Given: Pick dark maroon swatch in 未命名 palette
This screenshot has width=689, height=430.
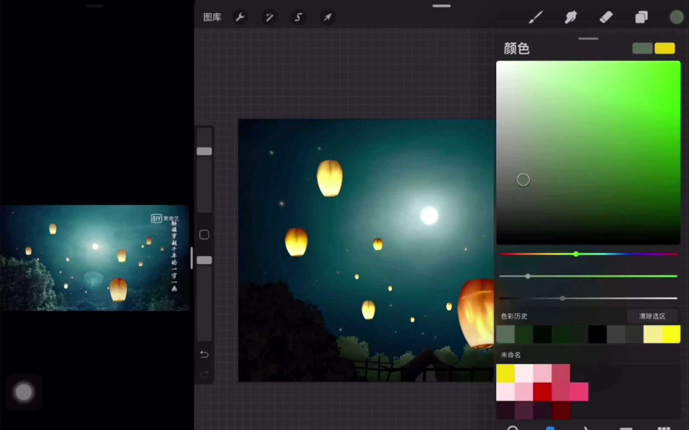Looking at the screenshot, I should point(561,410).
